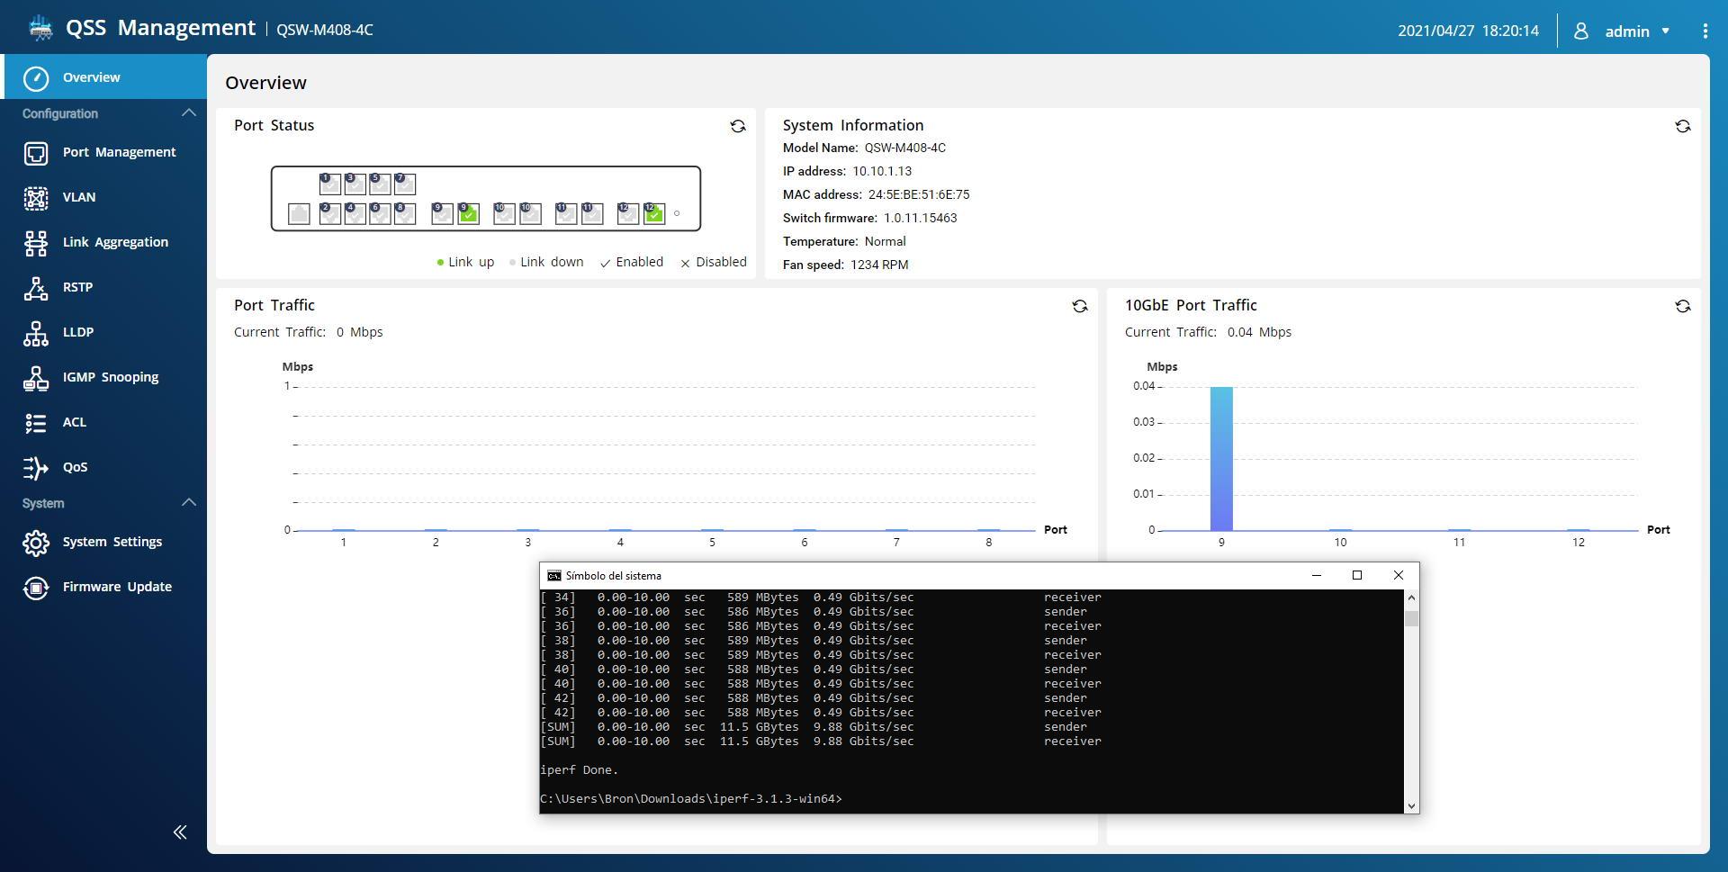Image resolution: width=1728 pixels, height=872 pixels.
Task: Click the Link down legend entry
Action: point(546,262)
